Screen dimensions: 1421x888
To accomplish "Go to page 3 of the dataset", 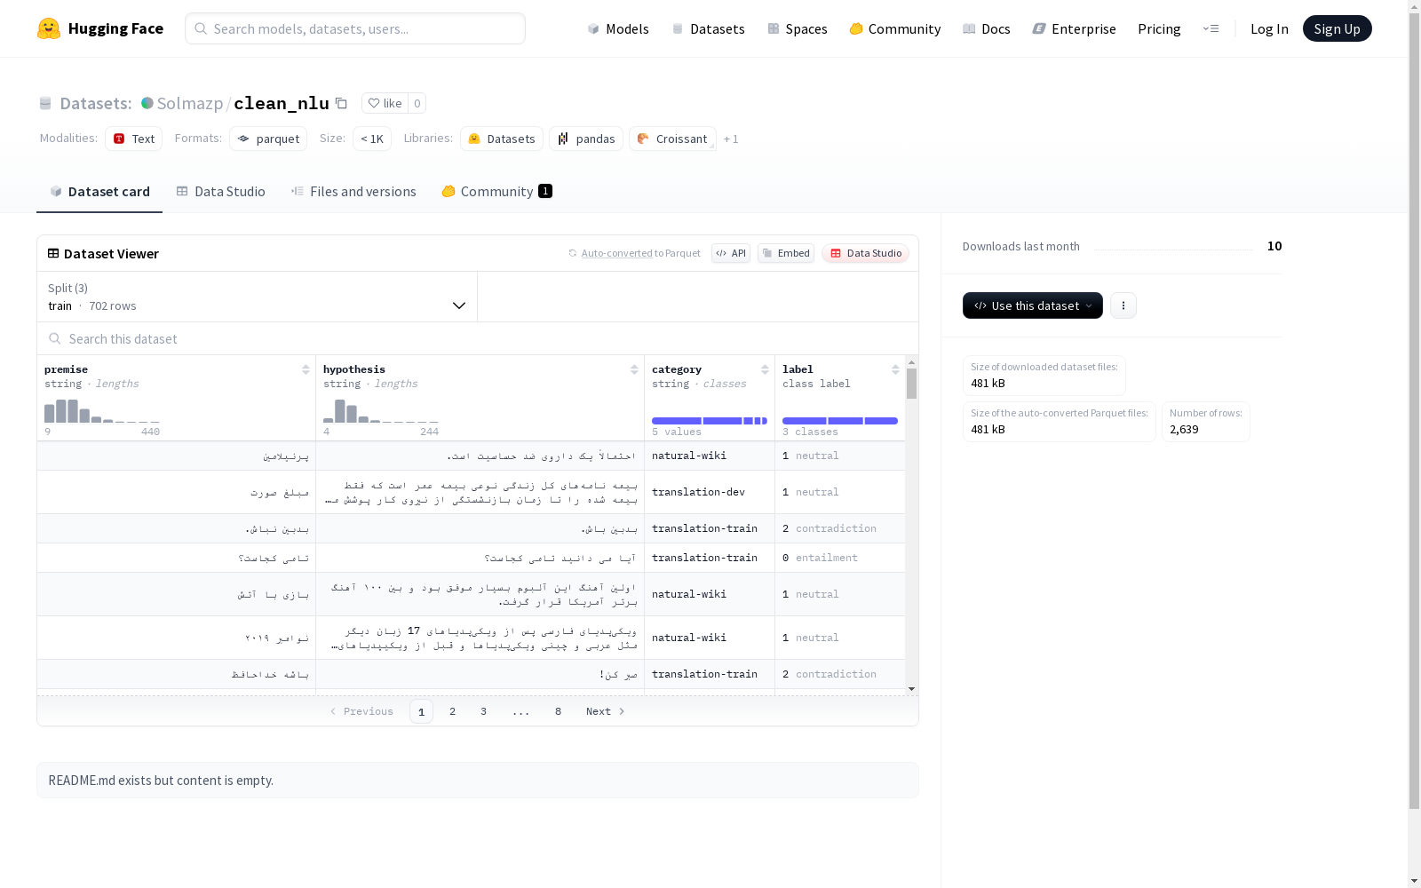I will [x=483, y=711].
